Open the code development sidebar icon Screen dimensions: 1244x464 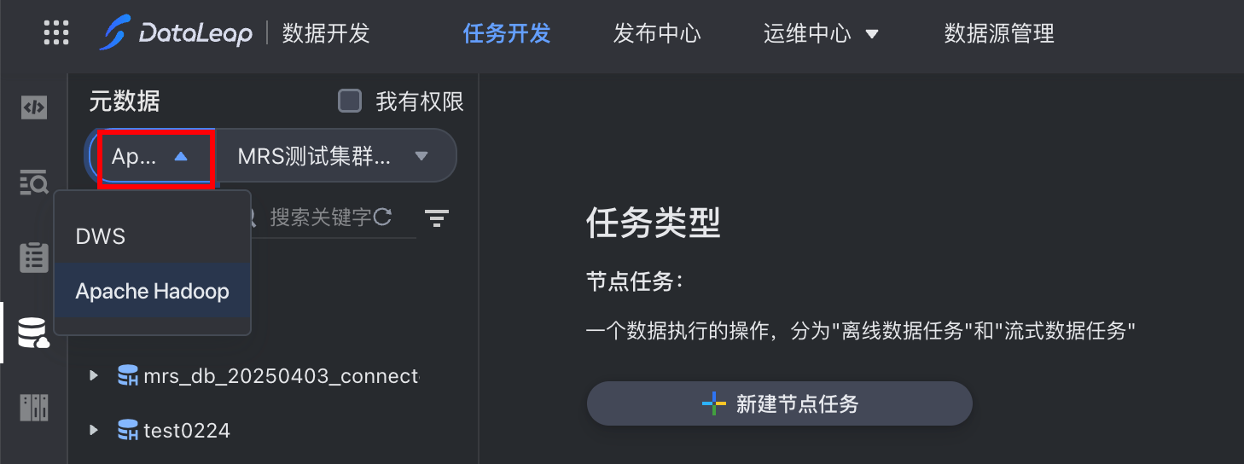pos(34,107)
